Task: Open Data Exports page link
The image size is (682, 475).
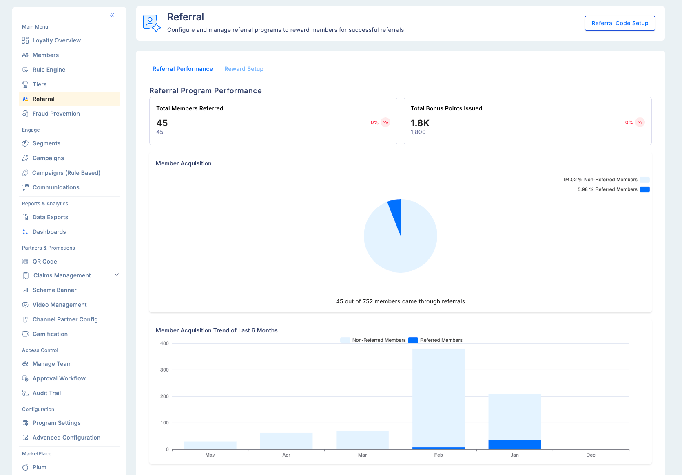Action: coord(69,217)
